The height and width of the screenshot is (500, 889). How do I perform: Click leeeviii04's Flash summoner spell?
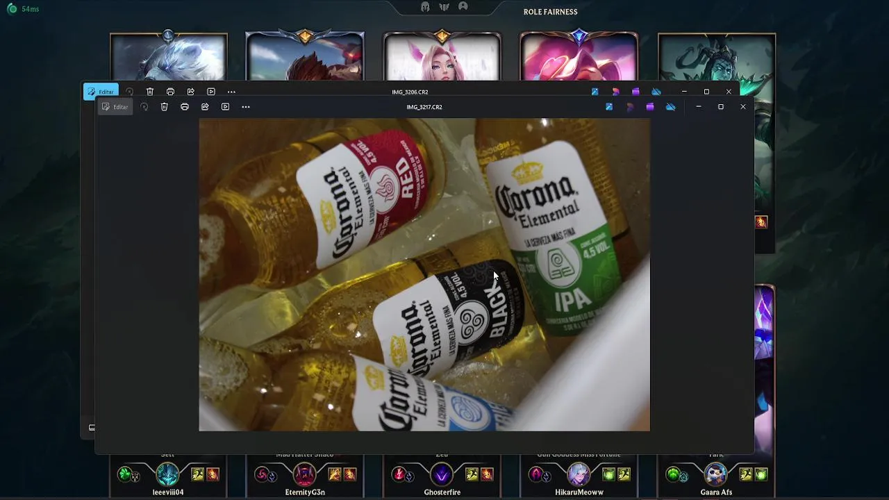(x=198, y=474)
